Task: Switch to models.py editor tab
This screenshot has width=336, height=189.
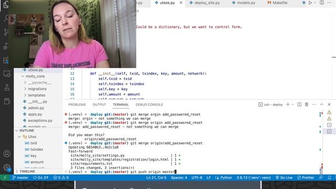Action: coord(244,3)
